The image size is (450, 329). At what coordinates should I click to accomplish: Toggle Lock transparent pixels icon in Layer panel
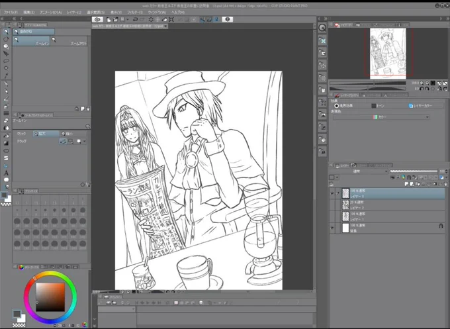[x=415, y=177]
